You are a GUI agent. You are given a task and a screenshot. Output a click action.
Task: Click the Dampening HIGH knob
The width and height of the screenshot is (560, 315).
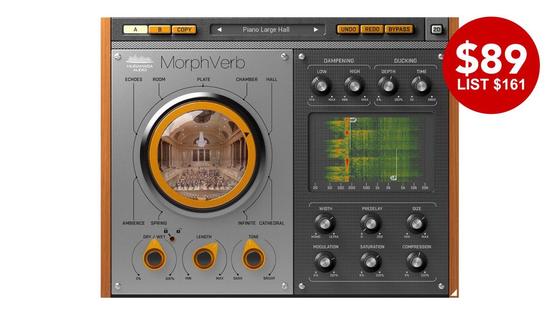coord(354,86)
